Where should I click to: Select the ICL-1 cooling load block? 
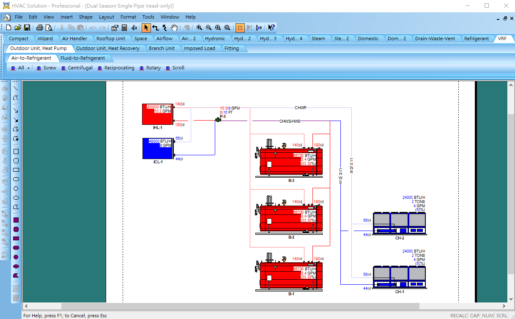[158, 148]
